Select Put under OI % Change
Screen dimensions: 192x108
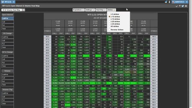(x=7, y=63)
